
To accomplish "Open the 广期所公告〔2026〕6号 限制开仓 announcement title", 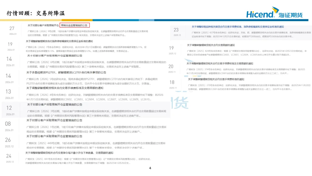I will [55, 56].
